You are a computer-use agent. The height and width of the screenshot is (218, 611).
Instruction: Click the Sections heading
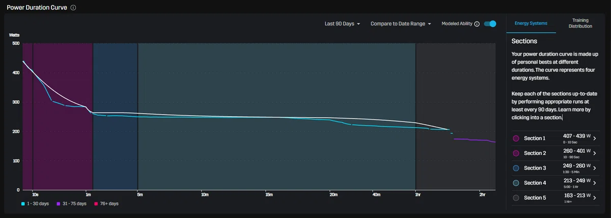[524, 41]
